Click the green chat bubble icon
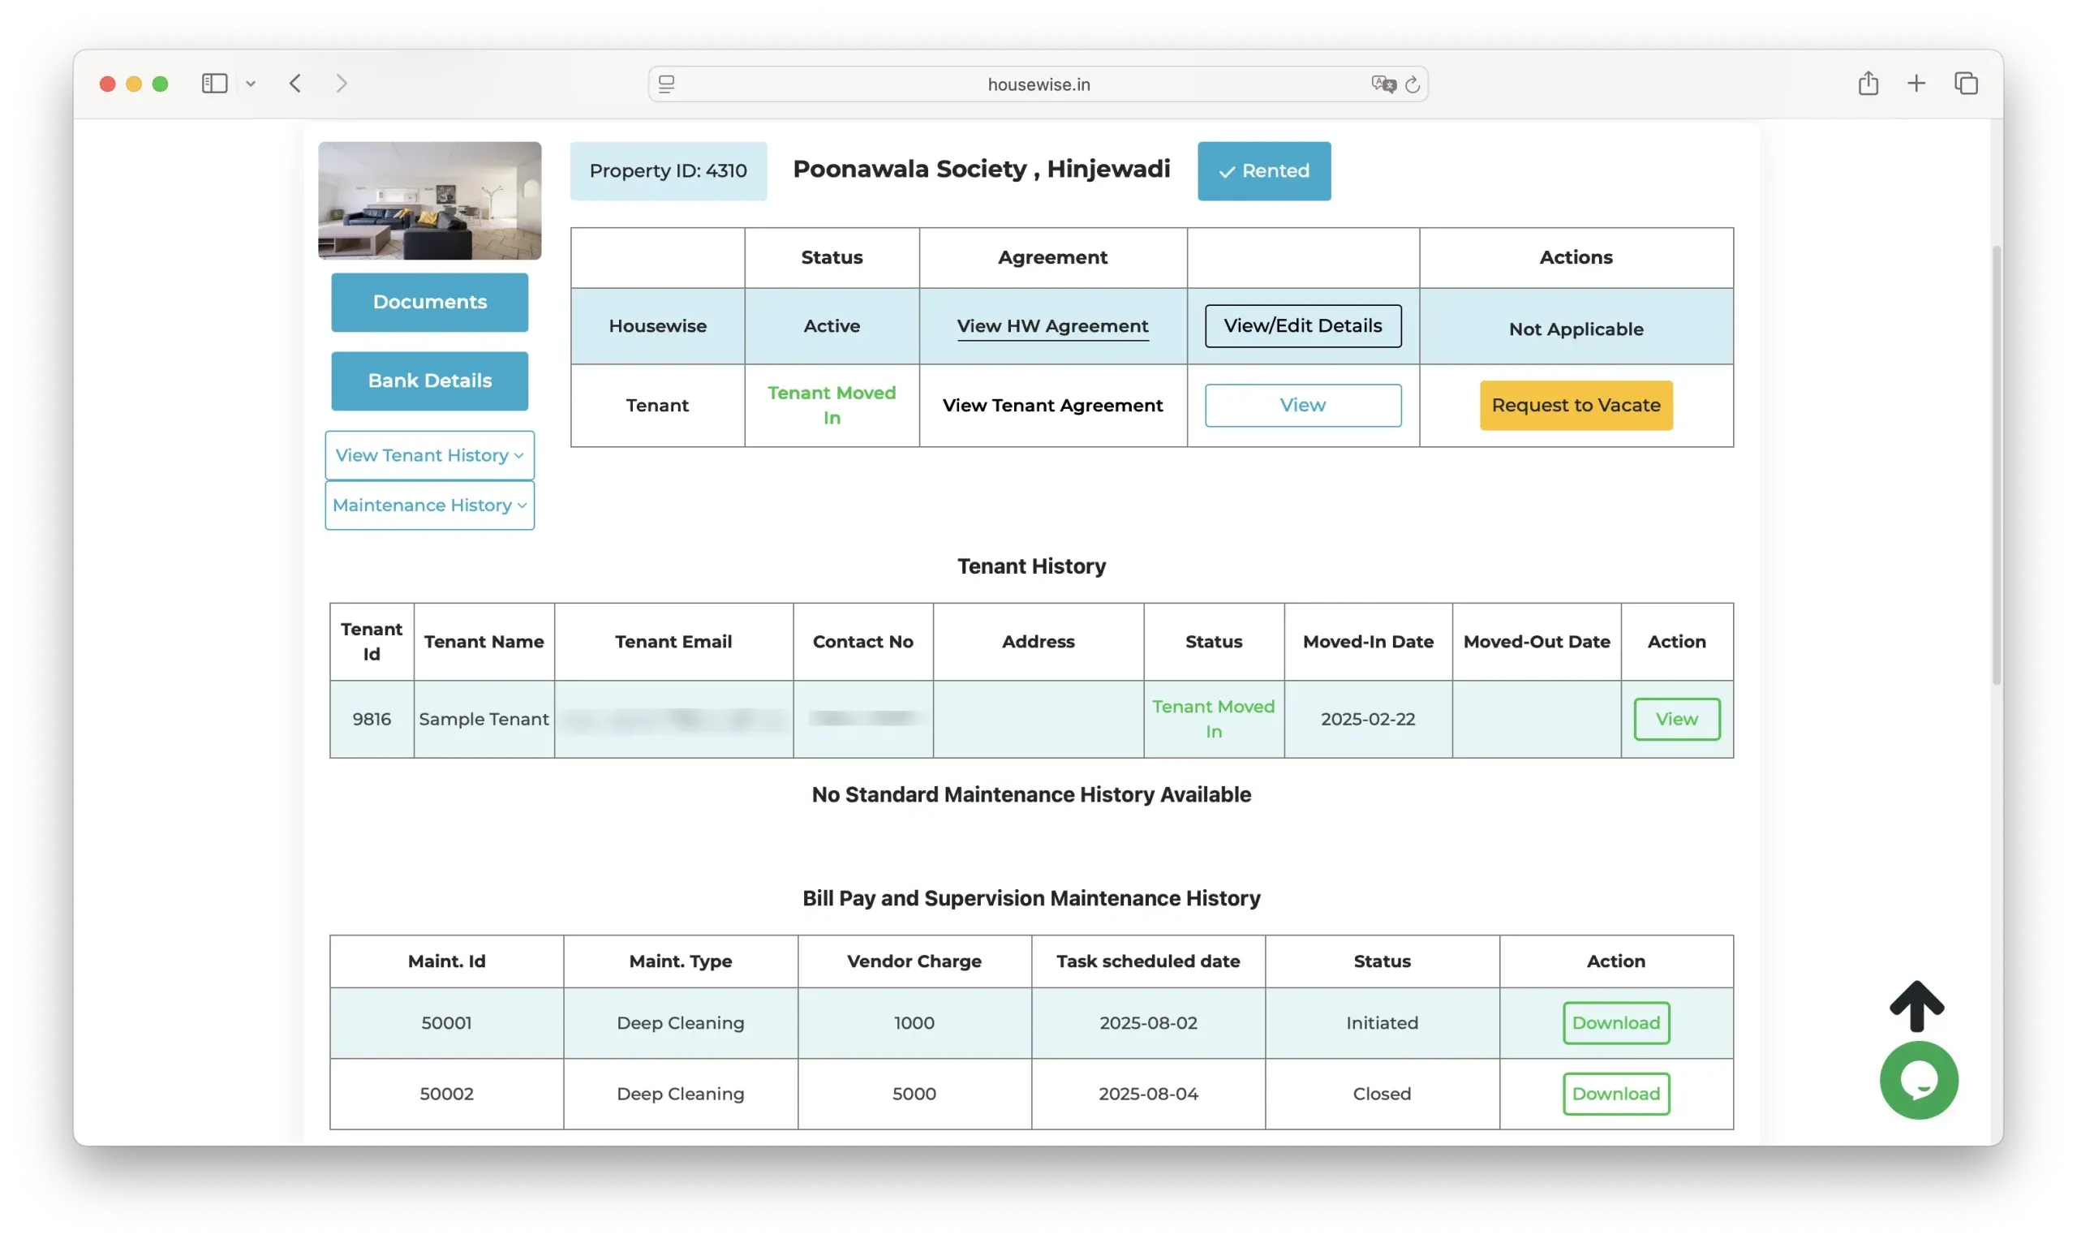 tap(1918, 1081)
